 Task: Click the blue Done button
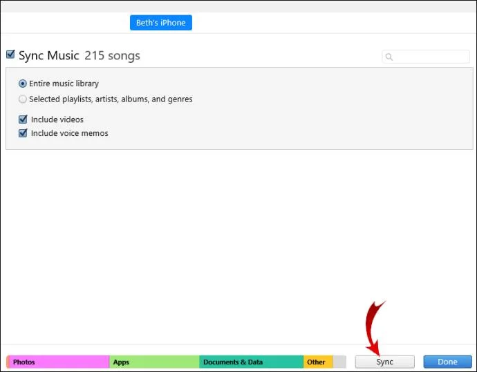(447, 362)
